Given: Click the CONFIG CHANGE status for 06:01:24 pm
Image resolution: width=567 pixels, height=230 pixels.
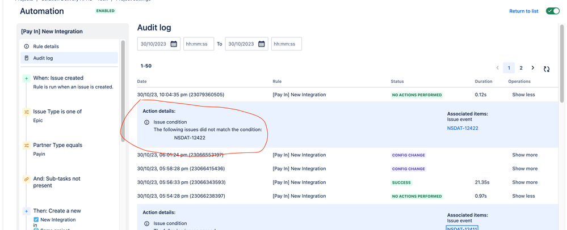Looking at the screenshot, I should pyautogui.click(x=408, y=155).
